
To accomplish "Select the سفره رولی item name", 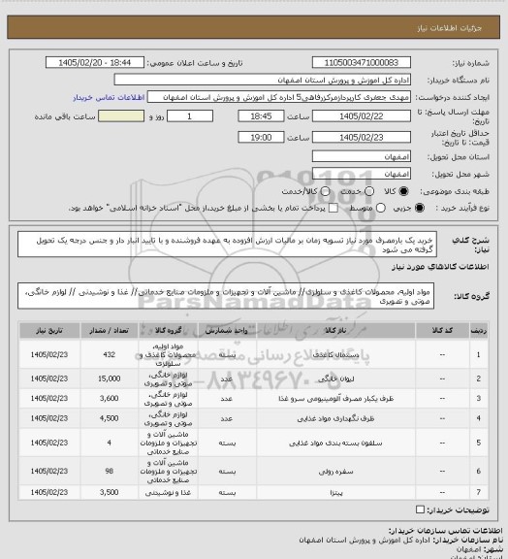I will [336, 472].
